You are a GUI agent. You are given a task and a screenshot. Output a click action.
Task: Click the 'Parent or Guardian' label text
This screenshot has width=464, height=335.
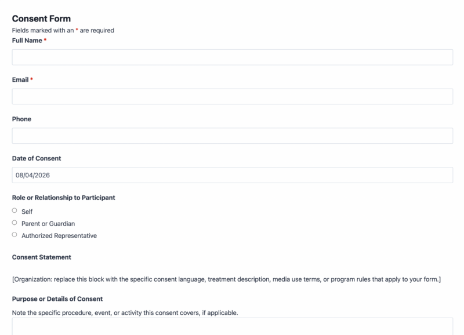pos(48,224)
